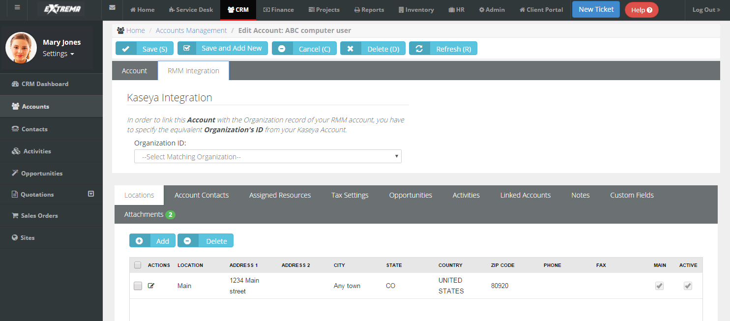Open Opportunities in sidebar
The height and width of the screenshot is (321, 730).
click(x=51, y=173)
